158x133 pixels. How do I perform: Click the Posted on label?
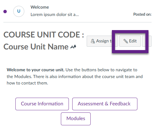[142, 14]
